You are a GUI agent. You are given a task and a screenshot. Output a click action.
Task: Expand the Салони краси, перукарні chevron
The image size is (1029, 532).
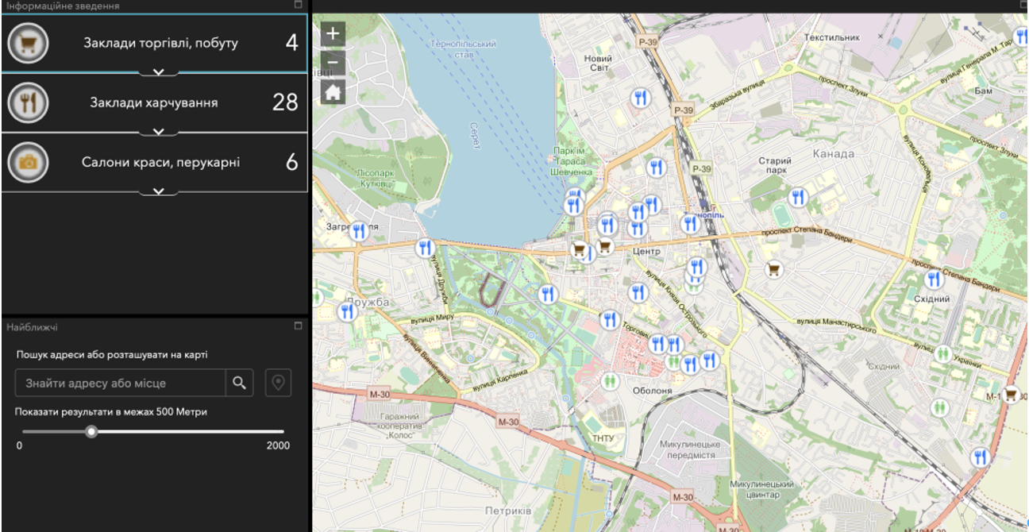click(159, 191)
